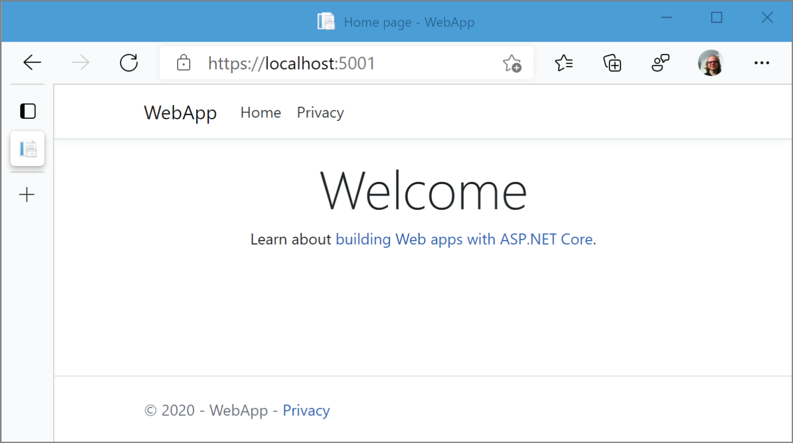Click the browser profile avatar icon
The height and width of the screenshot is (443, 793).
(x=711, y=62)
